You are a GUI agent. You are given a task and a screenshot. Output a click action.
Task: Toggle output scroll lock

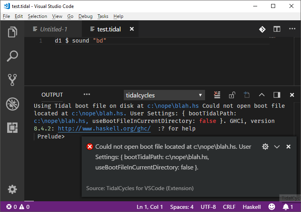[232, 95]
